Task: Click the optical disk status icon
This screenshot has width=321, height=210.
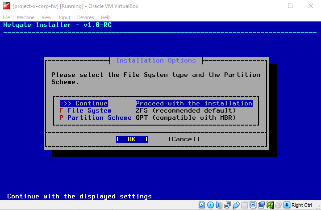Action: pos(210,205)
